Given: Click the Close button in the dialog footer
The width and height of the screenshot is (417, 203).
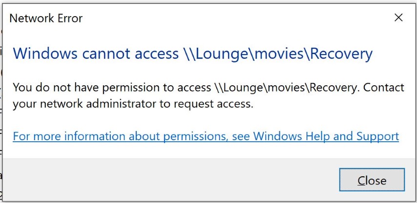Looking at the screenshot, I should [x=372, y=181].
